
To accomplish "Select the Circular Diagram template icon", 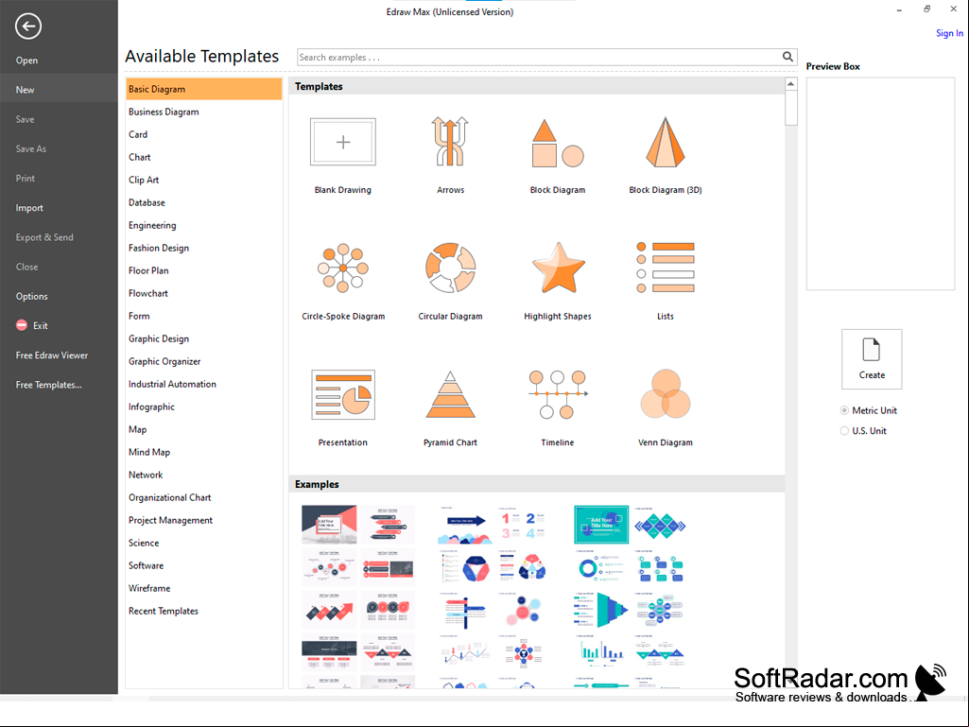I will (x=451, y=268).
